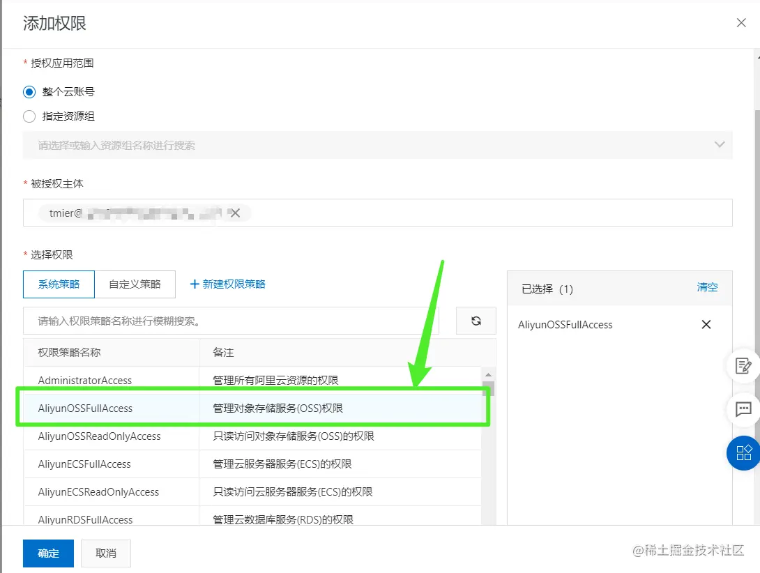Select the AliyunOSSFullAccess policy row
Screen dimensions: 760x573
pos(252,408)
